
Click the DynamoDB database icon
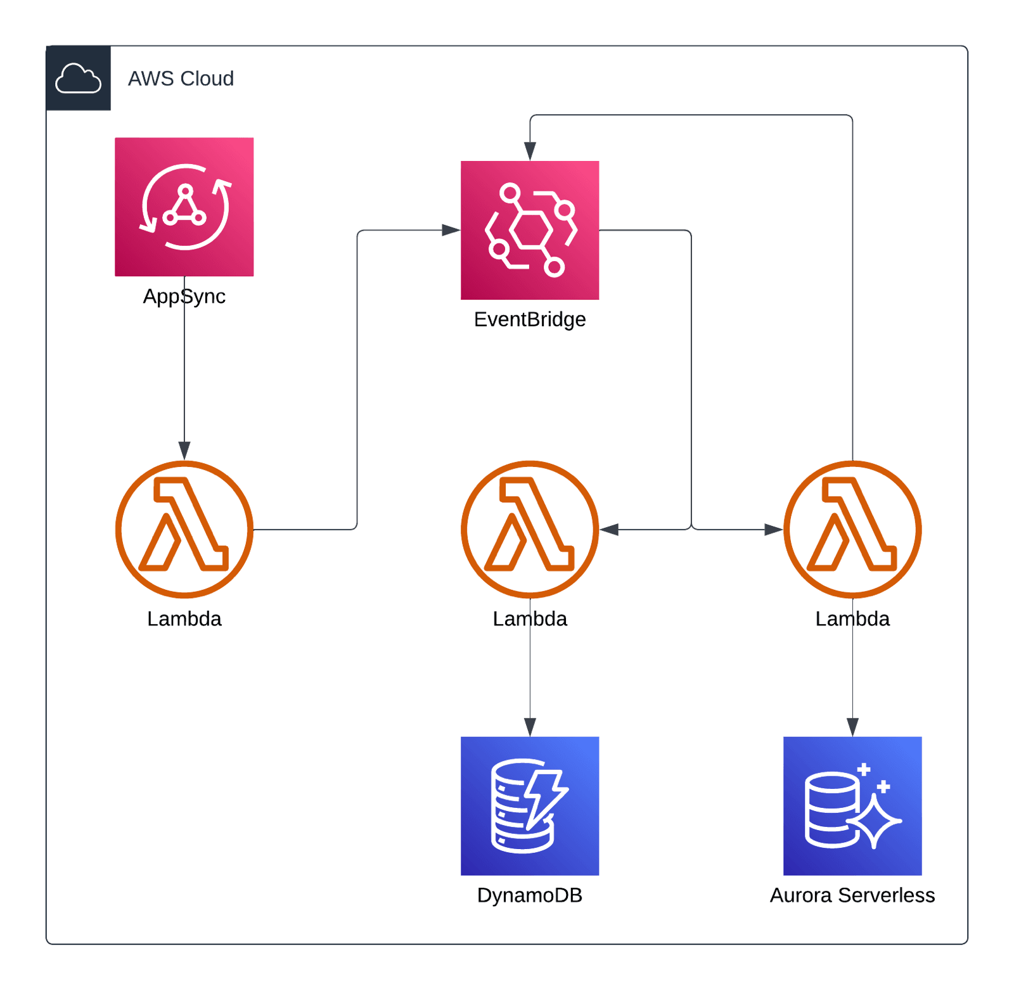(529, 805)
